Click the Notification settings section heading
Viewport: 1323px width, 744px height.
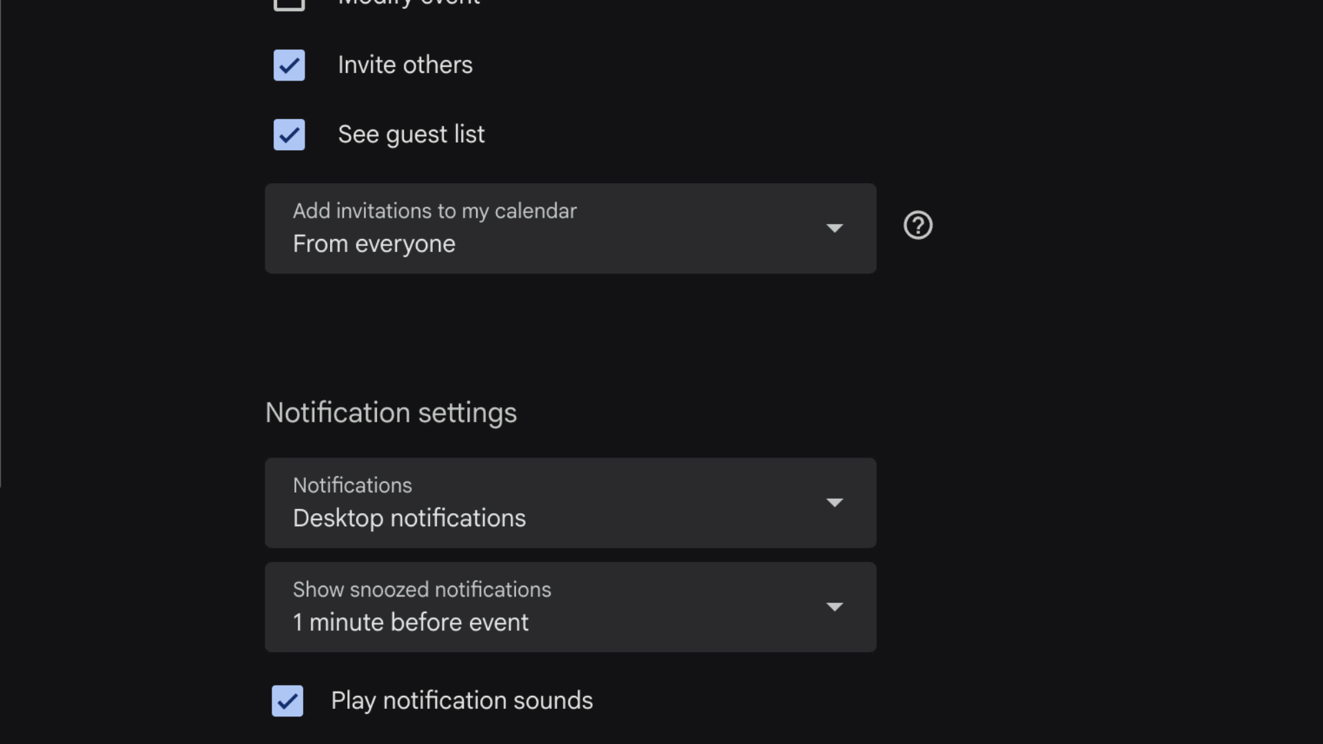click(391, 413)
